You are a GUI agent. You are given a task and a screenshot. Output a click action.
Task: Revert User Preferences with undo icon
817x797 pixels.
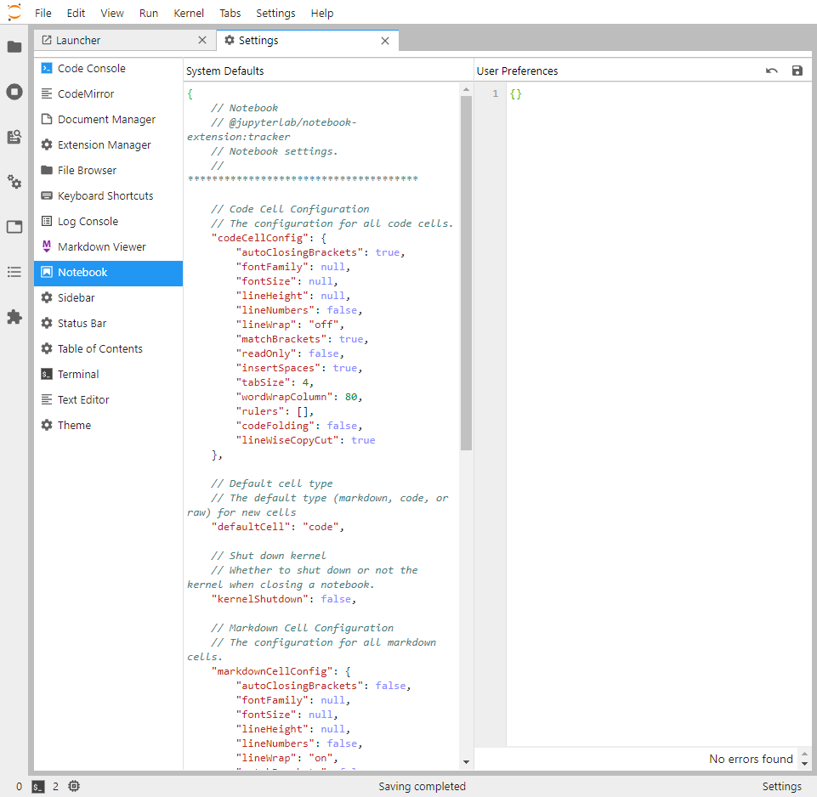[x=772, y=71]
